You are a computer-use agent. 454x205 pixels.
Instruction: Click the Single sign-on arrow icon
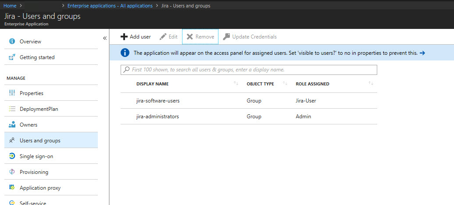click(12, 156)
